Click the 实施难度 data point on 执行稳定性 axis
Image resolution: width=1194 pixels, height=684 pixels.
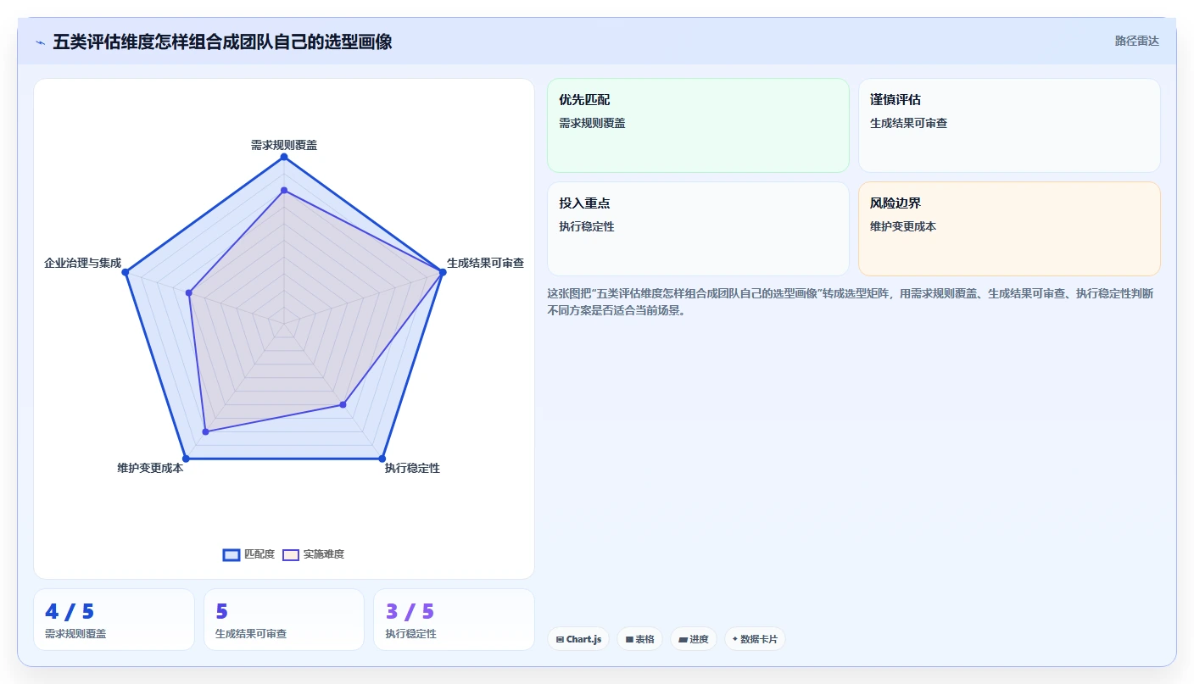click(x=343, y=404)
